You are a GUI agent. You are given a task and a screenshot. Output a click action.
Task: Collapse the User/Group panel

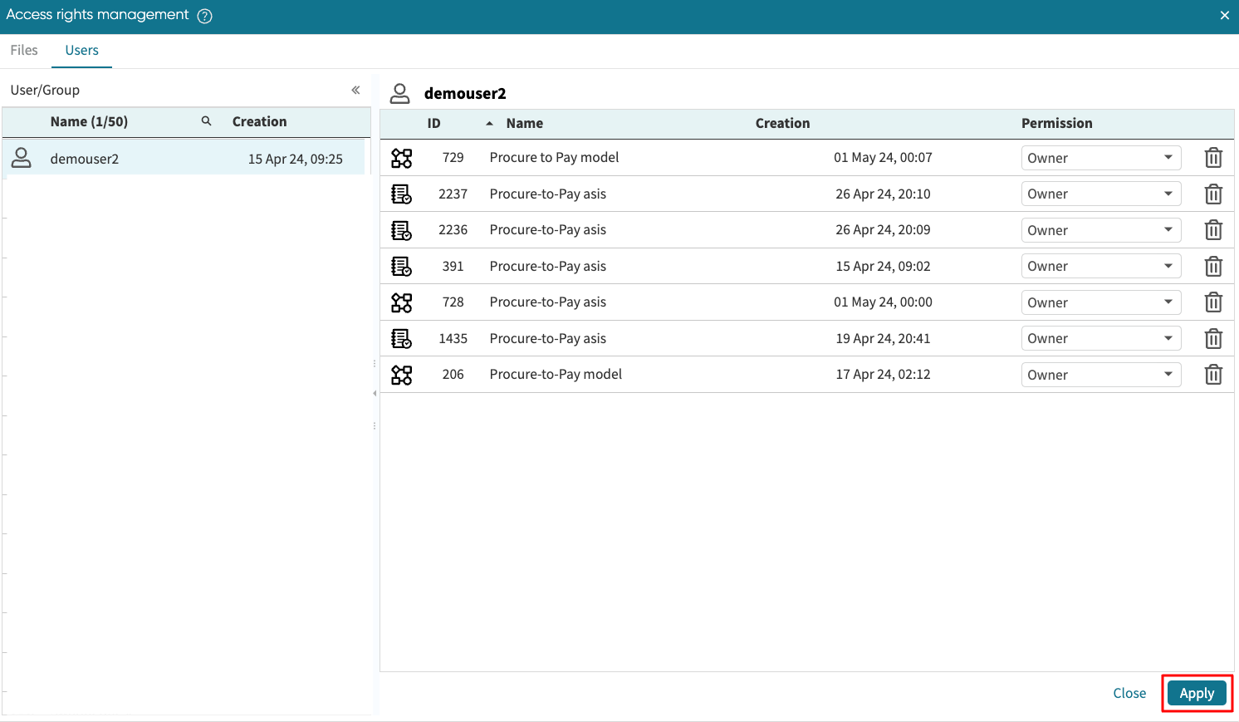(x=355, y=90)
